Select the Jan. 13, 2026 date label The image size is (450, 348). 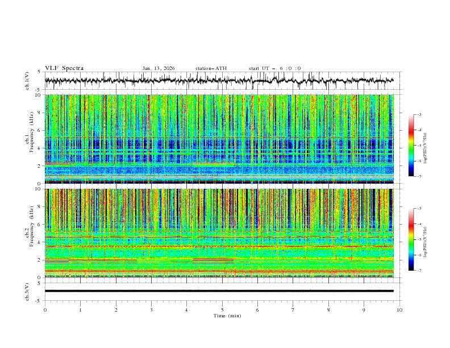[159, 68]
